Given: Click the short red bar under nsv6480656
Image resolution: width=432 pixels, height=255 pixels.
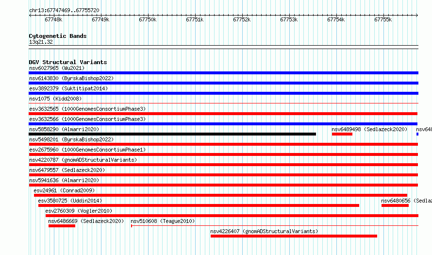Looking at the screenshot, I should pos(395,205).
